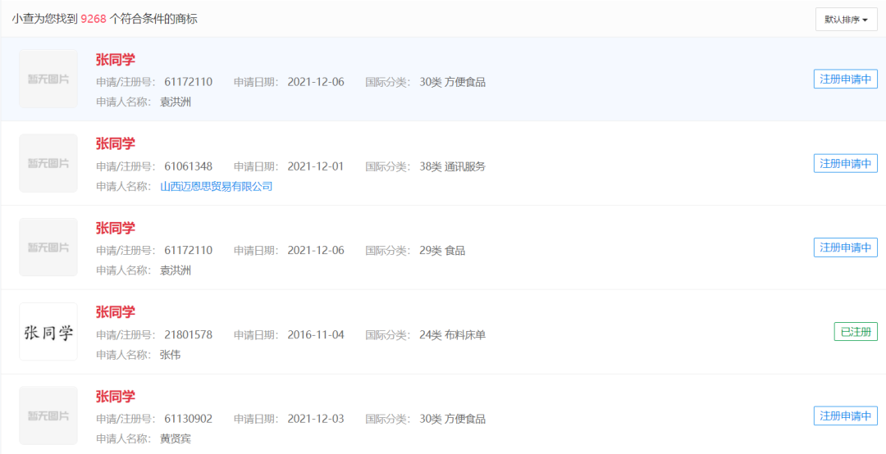Open 张同学 title for 38类 通讯服务

pyautogui.click(x=115, y=144)
